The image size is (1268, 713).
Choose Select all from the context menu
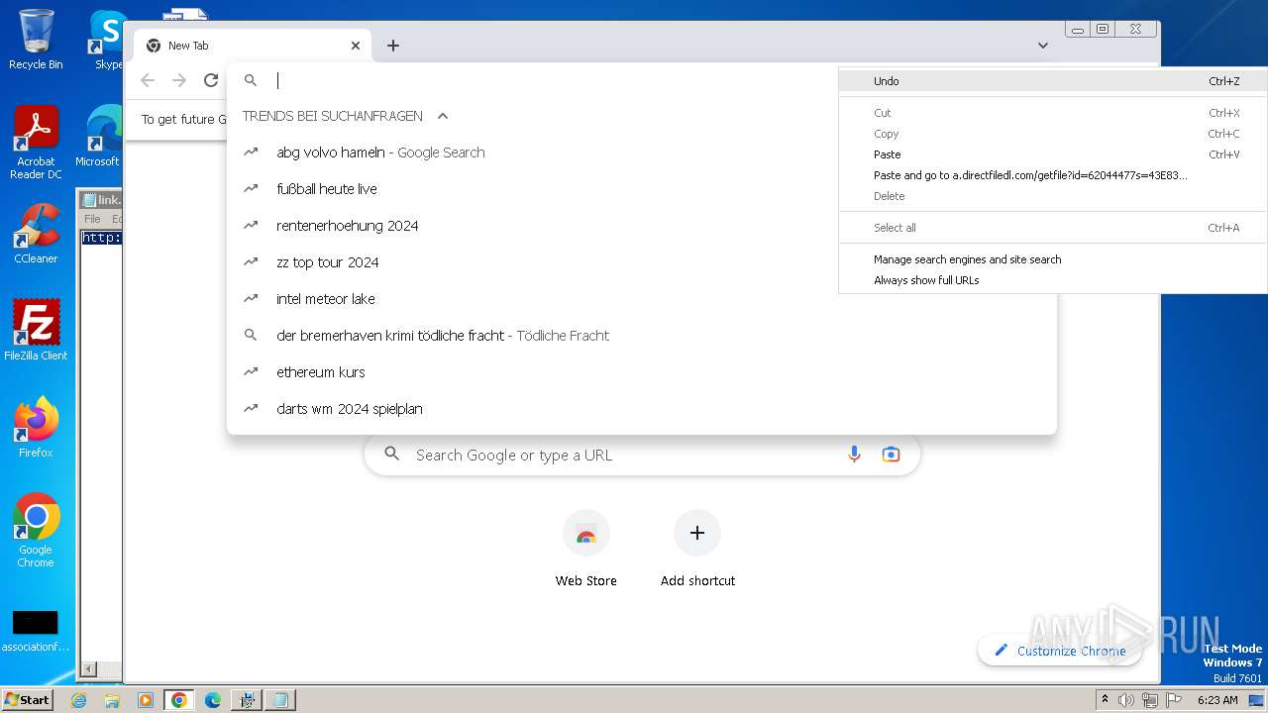tap(1053, 228)
